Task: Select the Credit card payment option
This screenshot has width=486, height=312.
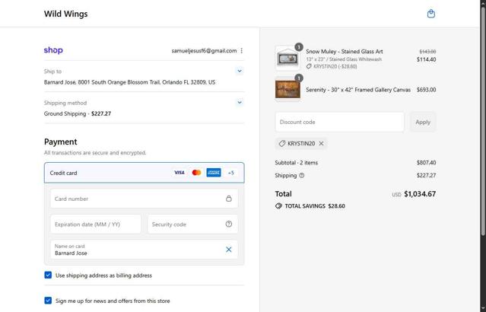Action: click(144, 173)
